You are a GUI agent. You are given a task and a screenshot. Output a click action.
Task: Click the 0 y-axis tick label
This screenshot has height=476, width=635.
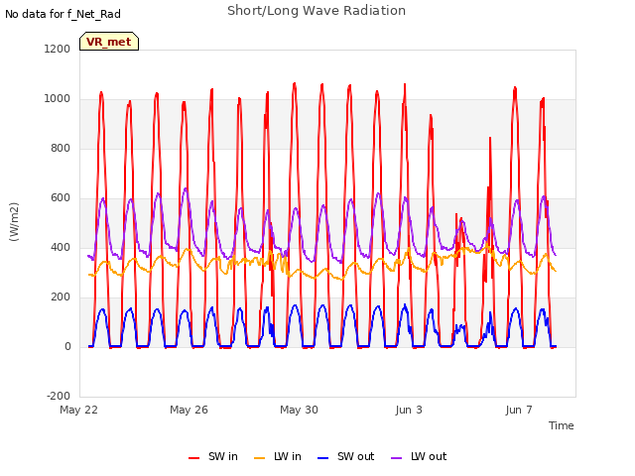click(67, 346)
